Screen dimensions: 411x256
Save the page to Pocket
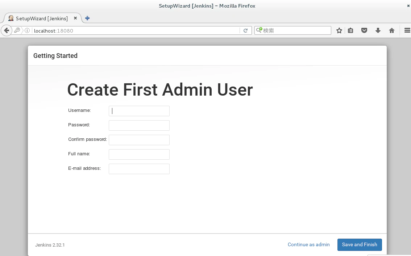pos(364,30)
